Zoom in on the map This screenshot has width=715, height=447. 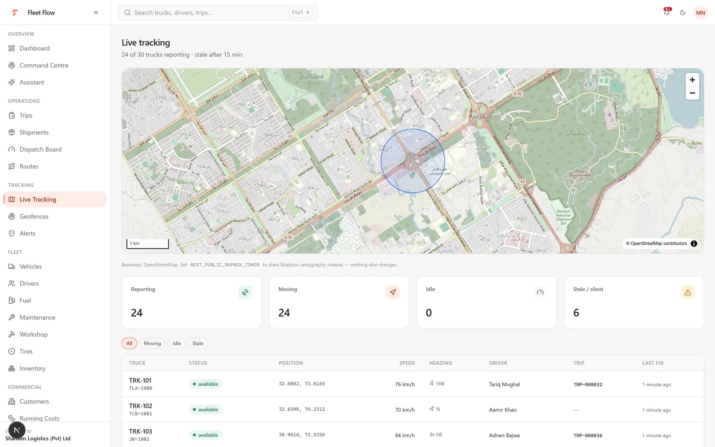(x=692, y=80)
